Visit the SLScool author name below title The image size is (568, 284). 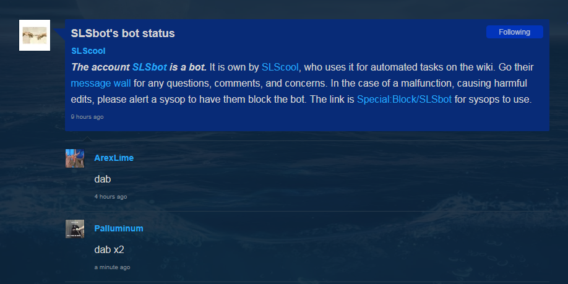88,51
